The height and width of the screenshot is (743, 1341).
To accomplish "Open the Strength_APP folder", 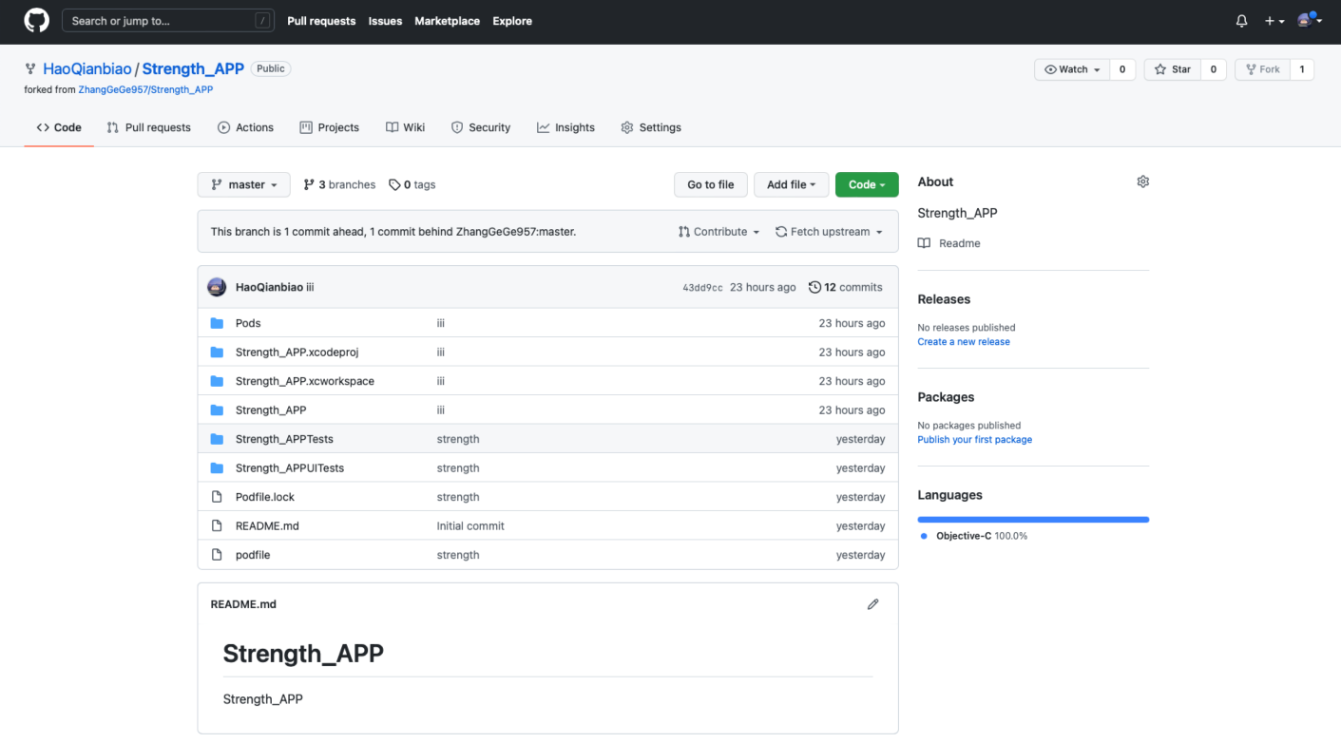I will (x=271, y=410).
